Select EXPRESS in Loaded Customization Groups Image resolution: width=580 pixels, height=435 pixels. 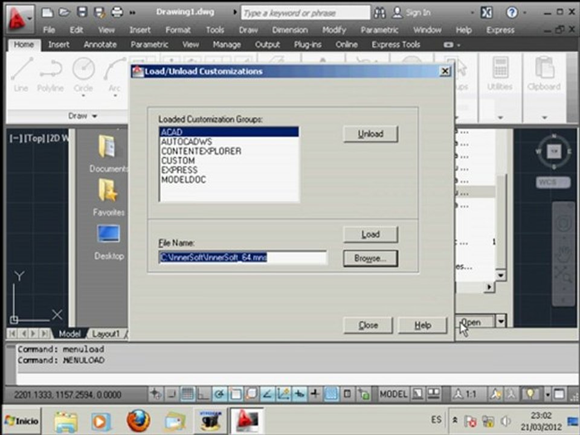[x=230, y=170]
